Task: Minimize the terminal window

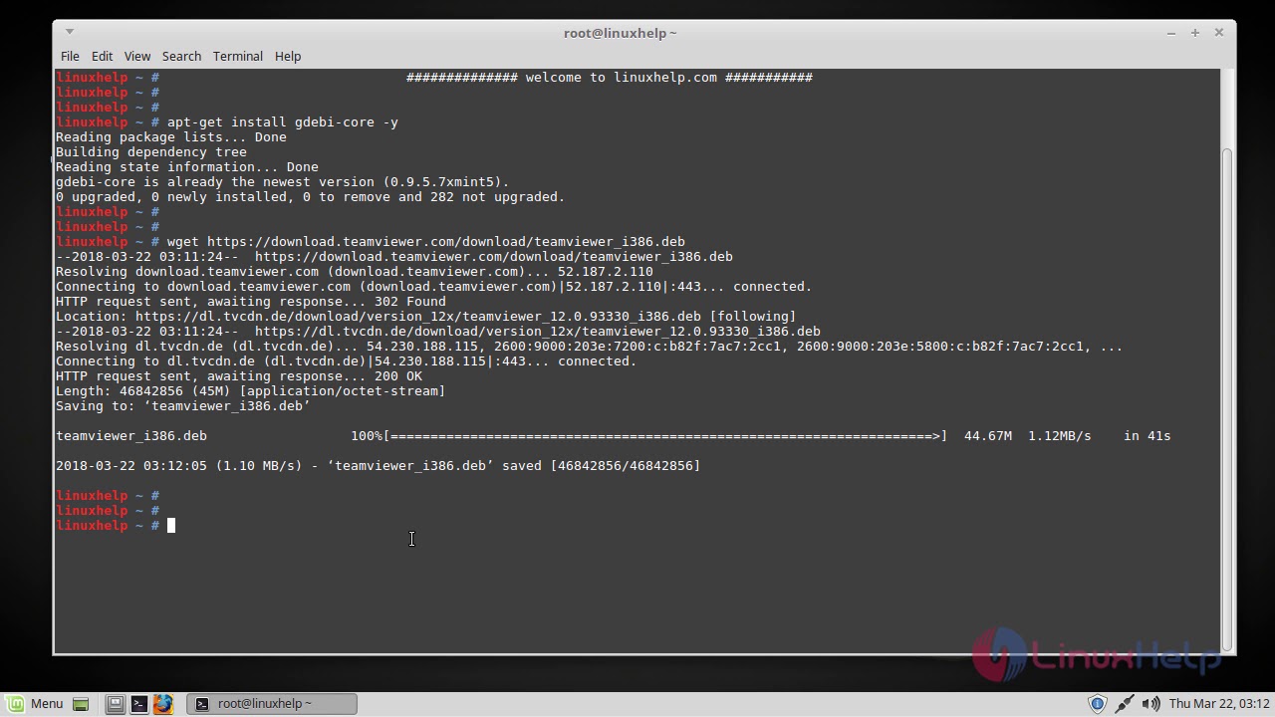Action: (1171, 33)
